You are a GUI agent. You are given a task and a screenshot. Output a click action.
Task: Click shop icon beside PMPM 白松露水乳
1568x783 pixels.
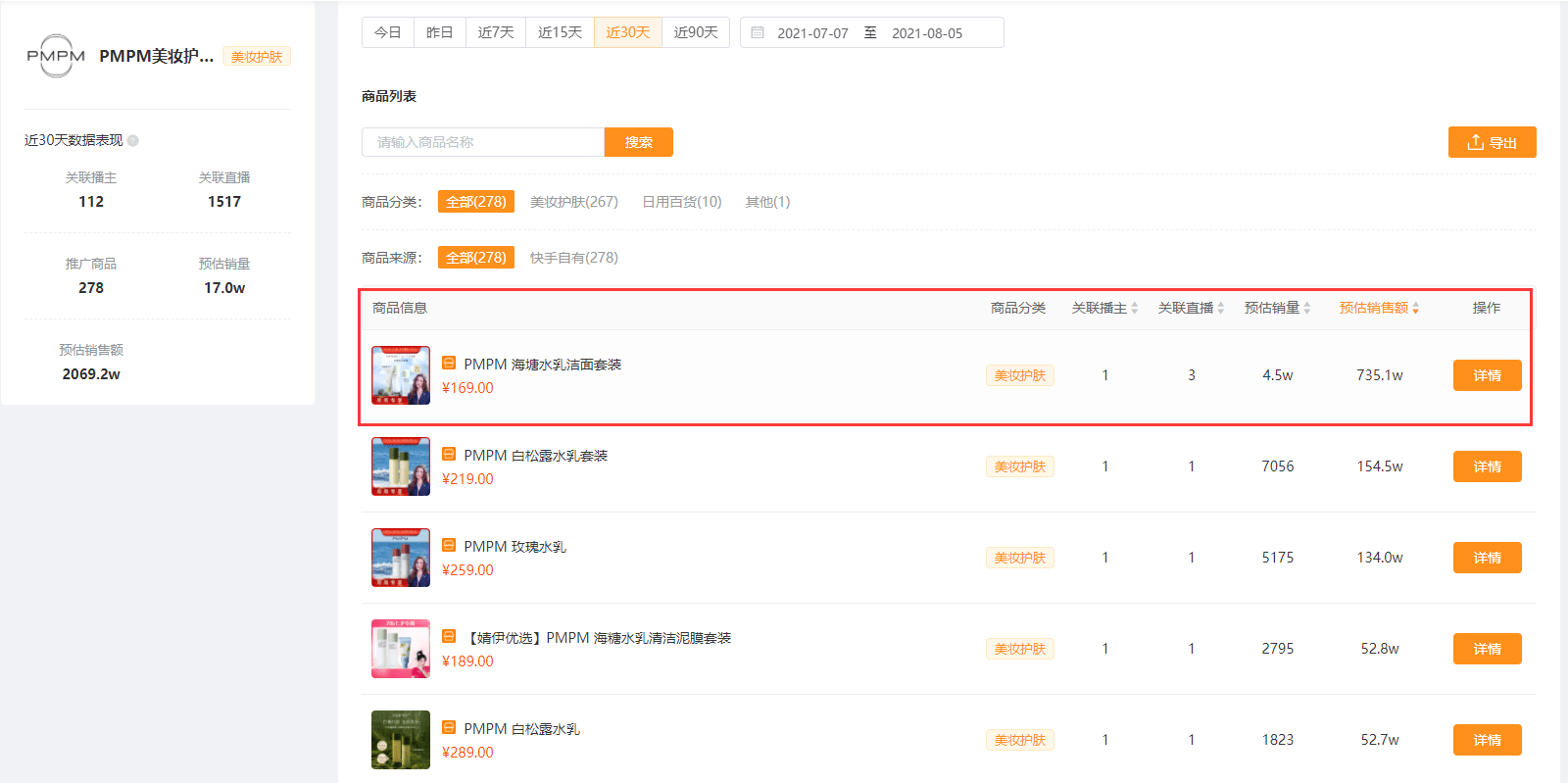coord(449,727)
